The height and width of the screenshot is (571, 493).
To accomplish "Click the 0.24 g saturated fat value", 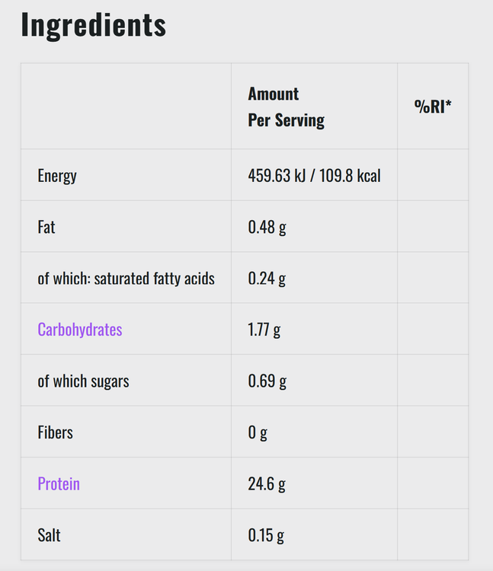I will (x=267, y=279).
